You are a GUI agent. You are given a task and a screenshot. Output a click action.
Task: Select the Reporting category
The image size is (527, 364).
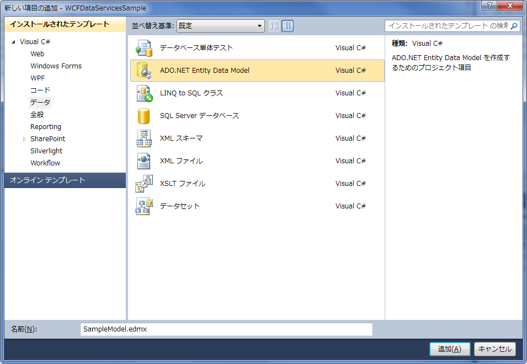tap(46, 127)
